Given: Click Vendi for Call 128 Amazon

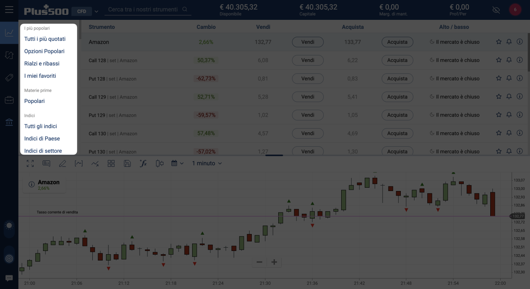Looking at the screenshot, I should point(308,60).
